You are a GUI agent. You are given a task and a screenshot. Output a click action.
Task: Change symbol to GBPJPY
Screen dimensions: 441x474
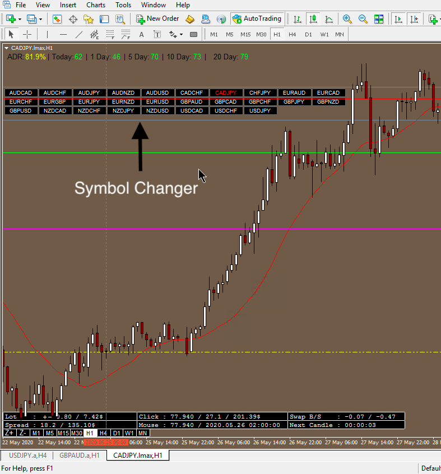click(294, 102)
